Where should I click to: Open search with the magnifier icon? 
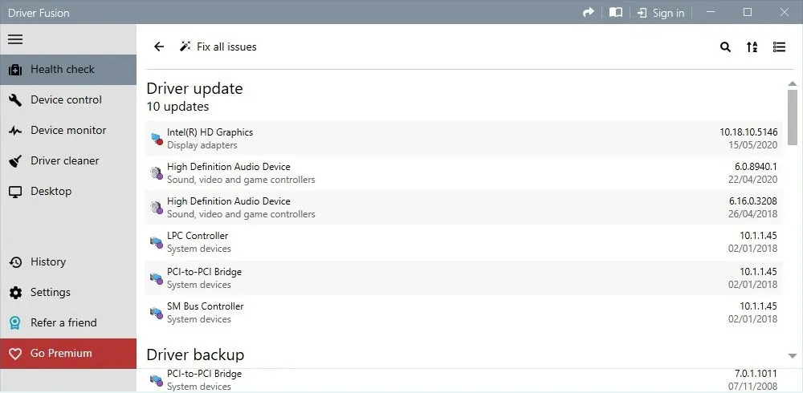[725, 47]
